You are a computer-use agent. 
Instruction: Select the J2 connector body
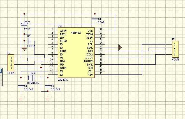click(x=175, y=49)
